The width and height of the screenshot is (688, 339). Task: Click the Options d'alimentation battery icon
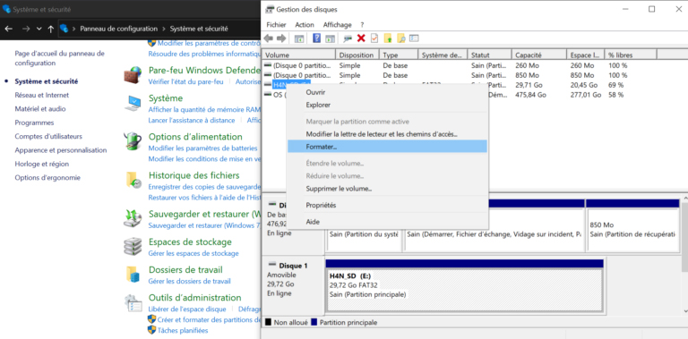133,141
